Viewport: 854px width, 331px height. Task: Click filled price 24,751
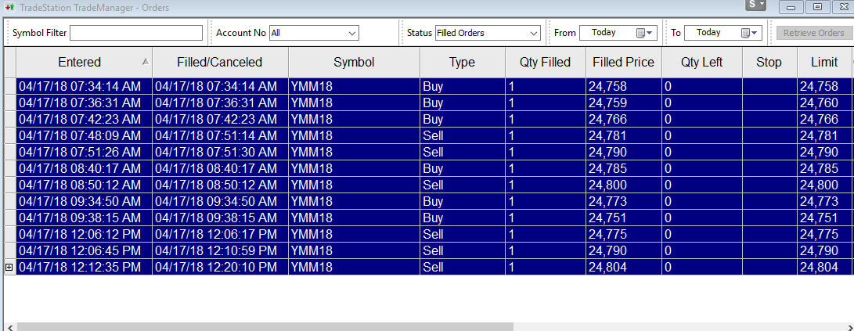(x=607, y=218)
